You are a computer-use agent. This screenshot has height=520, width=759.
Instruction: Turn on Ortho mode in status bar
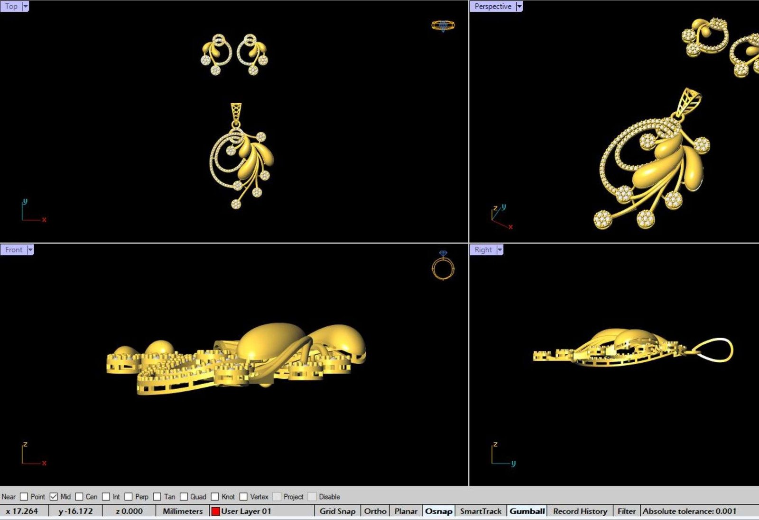(x=375, y=511)
